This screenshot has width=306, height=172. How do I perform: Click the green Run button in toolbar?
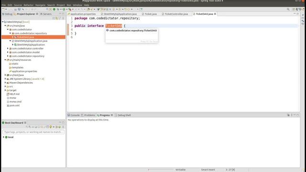coord(64,9)
